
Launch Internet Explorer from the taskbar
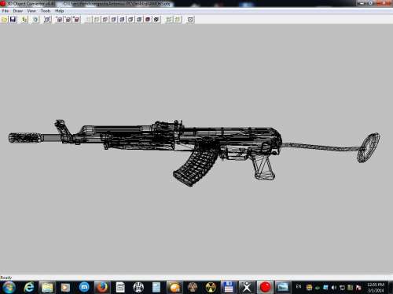click(29, 288)
